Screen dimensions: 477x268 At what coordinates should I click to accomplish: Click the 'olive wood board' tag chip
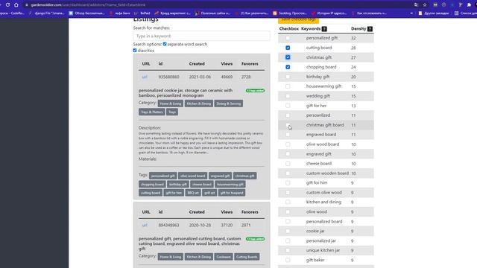(192, 176)
